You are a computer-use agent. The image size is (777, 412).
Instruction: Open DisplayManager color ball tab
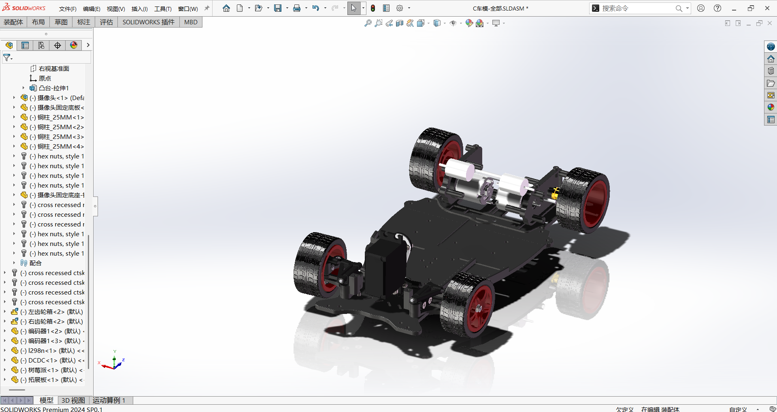tap(74, 45)
